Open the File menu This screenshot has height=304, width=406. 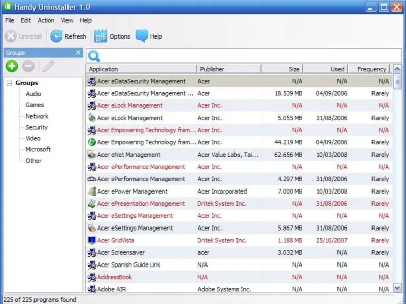click(10, 20)
